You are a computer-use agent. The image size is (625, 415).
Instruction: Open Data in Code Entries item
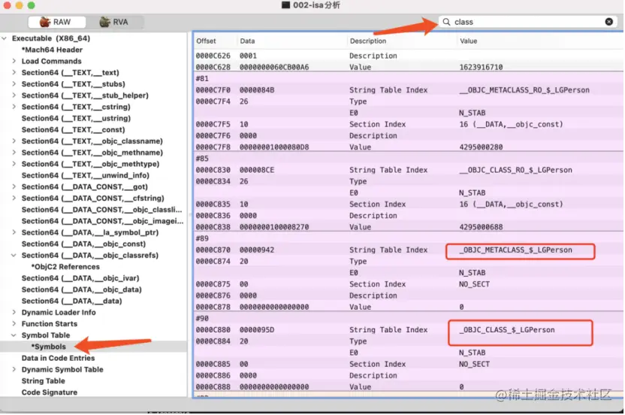(x=58, y=359)
